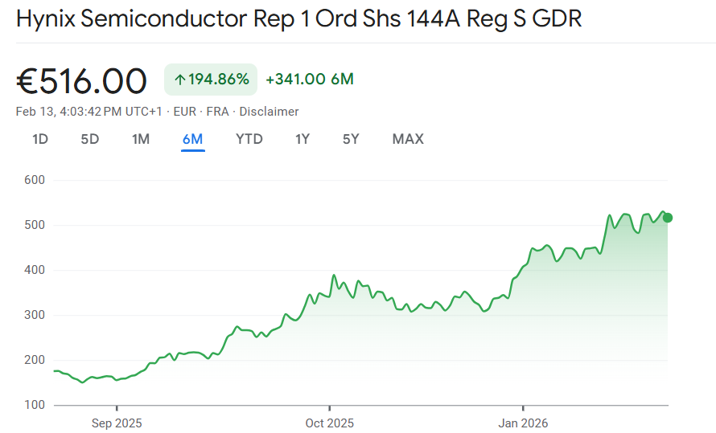Click the Hynix Semiconductor stock title
This screenshot has width=716, height=433.
(x=298, y=20)
